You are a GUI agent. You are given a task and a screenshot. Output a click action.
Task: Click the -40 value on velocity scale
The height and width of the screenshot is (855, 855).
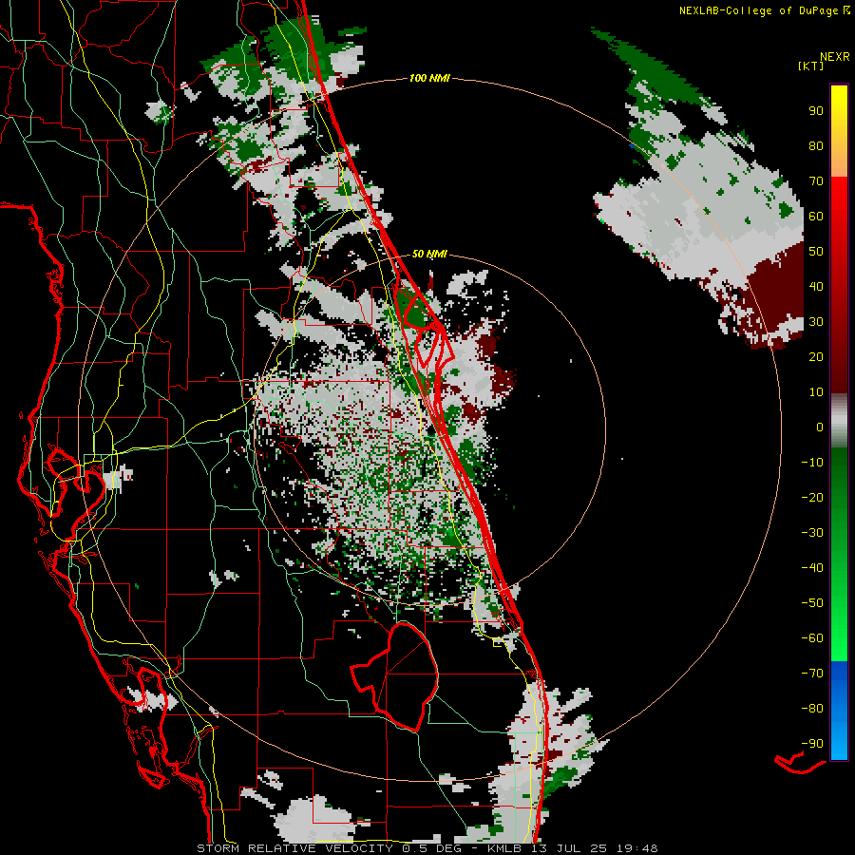point(812,568)
